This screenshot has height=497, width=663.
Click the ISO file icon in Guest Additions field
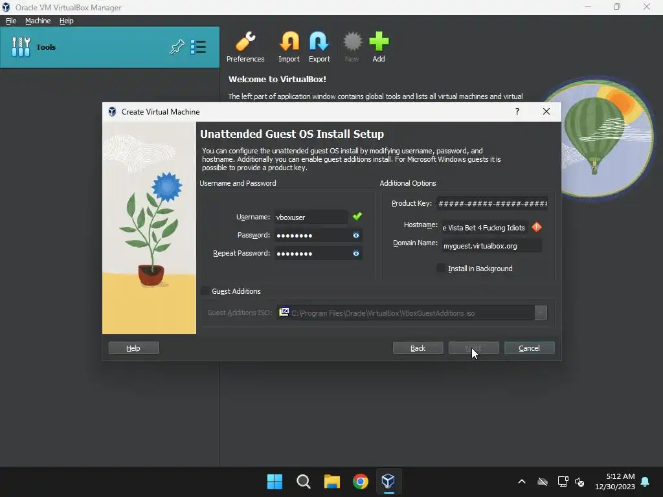pyautogui.click(x=284, y=312)
